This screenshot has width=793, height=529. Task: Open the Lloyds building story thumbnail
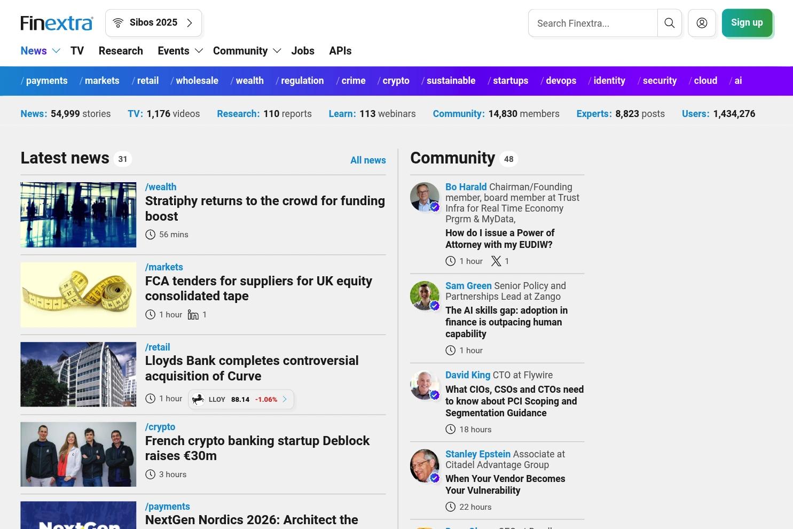[78, 375]
